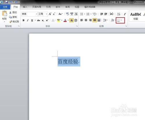Screen dimensions: 145x120
Task: Click the Decrease Indent icon
Action: (101, 14)
